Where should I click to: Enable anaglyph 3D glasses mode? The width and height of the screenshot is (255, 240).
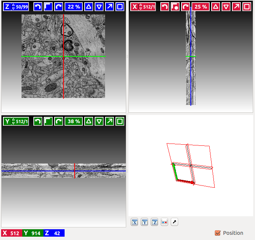tap(164, 222)
